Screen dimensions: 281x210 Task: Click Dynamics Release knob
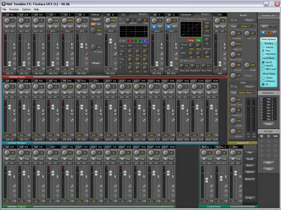[x=207, y=53]
